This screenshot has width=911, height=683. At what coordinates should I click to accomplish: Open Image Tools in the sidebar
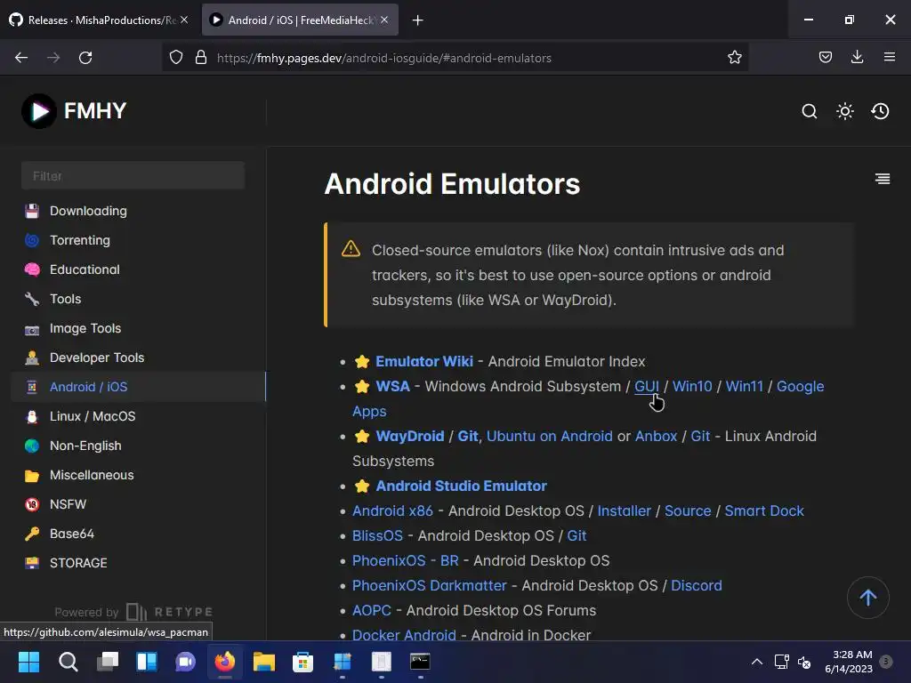[x=85, y=328]
